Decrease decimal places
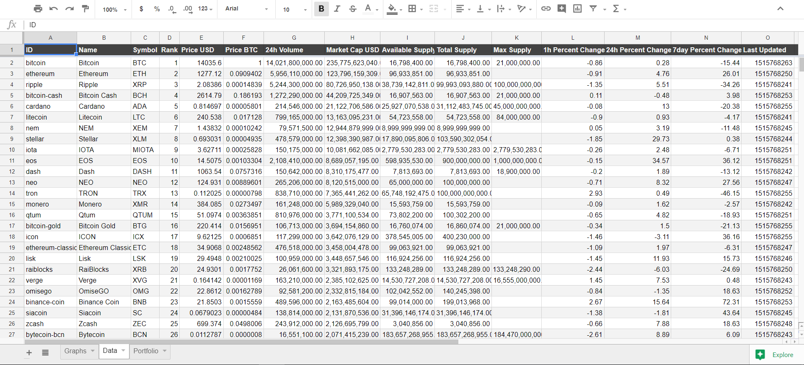 (172, 9)
